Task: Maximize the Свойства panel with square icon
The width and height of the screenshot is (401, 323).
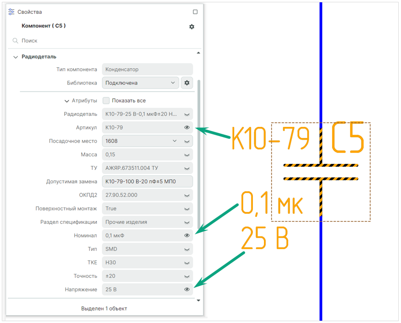Action: [195, 12]
